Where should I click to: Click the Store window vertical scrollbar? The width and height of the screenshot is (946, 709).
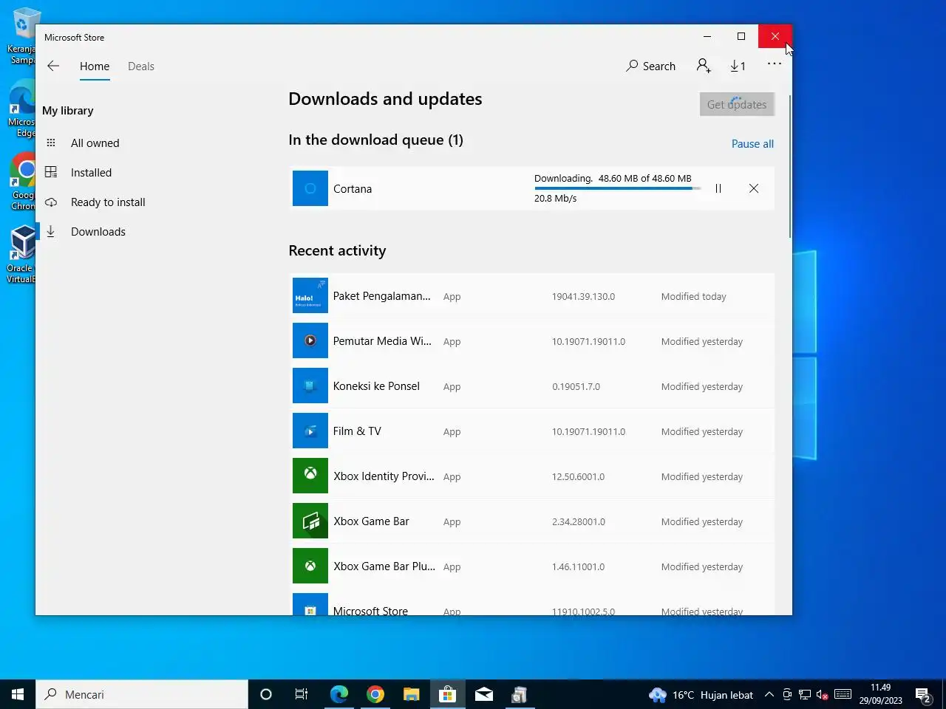click(790, 166)
